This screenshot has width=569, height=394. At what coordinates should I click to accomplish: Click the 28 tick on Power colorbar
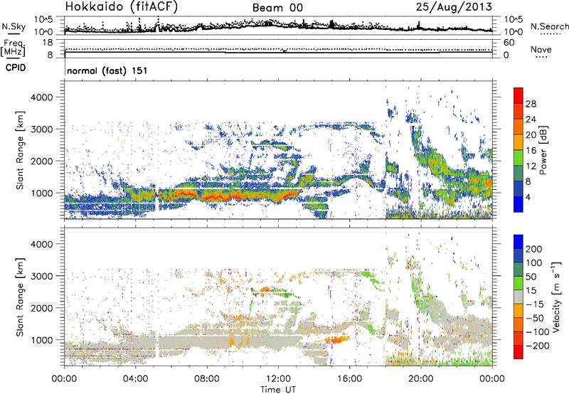tap(531, 104)
